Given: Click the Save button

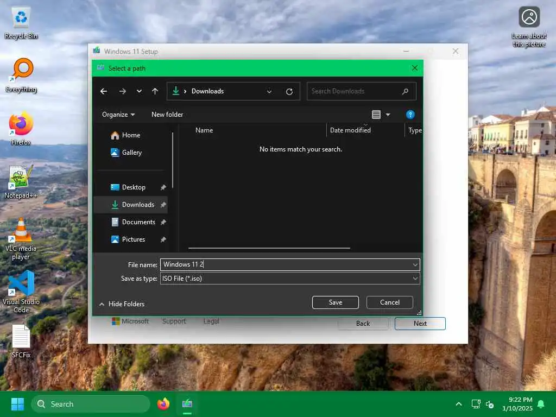Looking at the screenshot, I should (x=336, y=302).
